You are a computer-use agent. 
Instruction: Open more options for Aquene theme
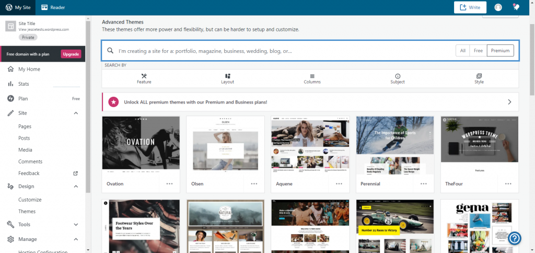pos(339,183)
